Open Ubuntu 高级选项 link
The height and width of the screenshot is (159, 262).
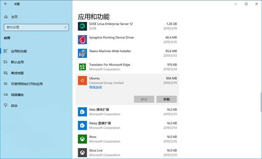[95, 87]
